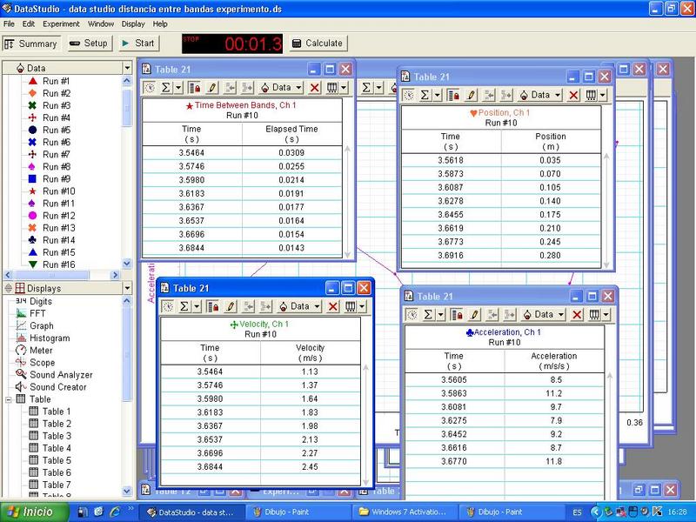The width and height of the screenshot is (696, 522).
Task: Click the Calculate button
Action: [x=318, y=43]
